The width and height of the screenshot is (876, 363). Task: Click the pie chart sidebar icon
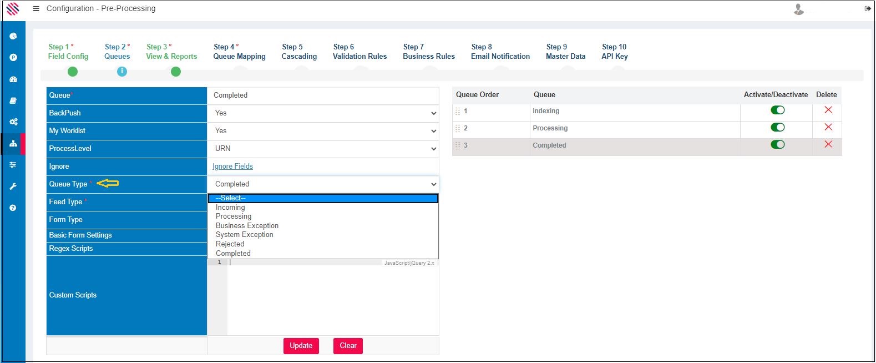pos(13,36)
